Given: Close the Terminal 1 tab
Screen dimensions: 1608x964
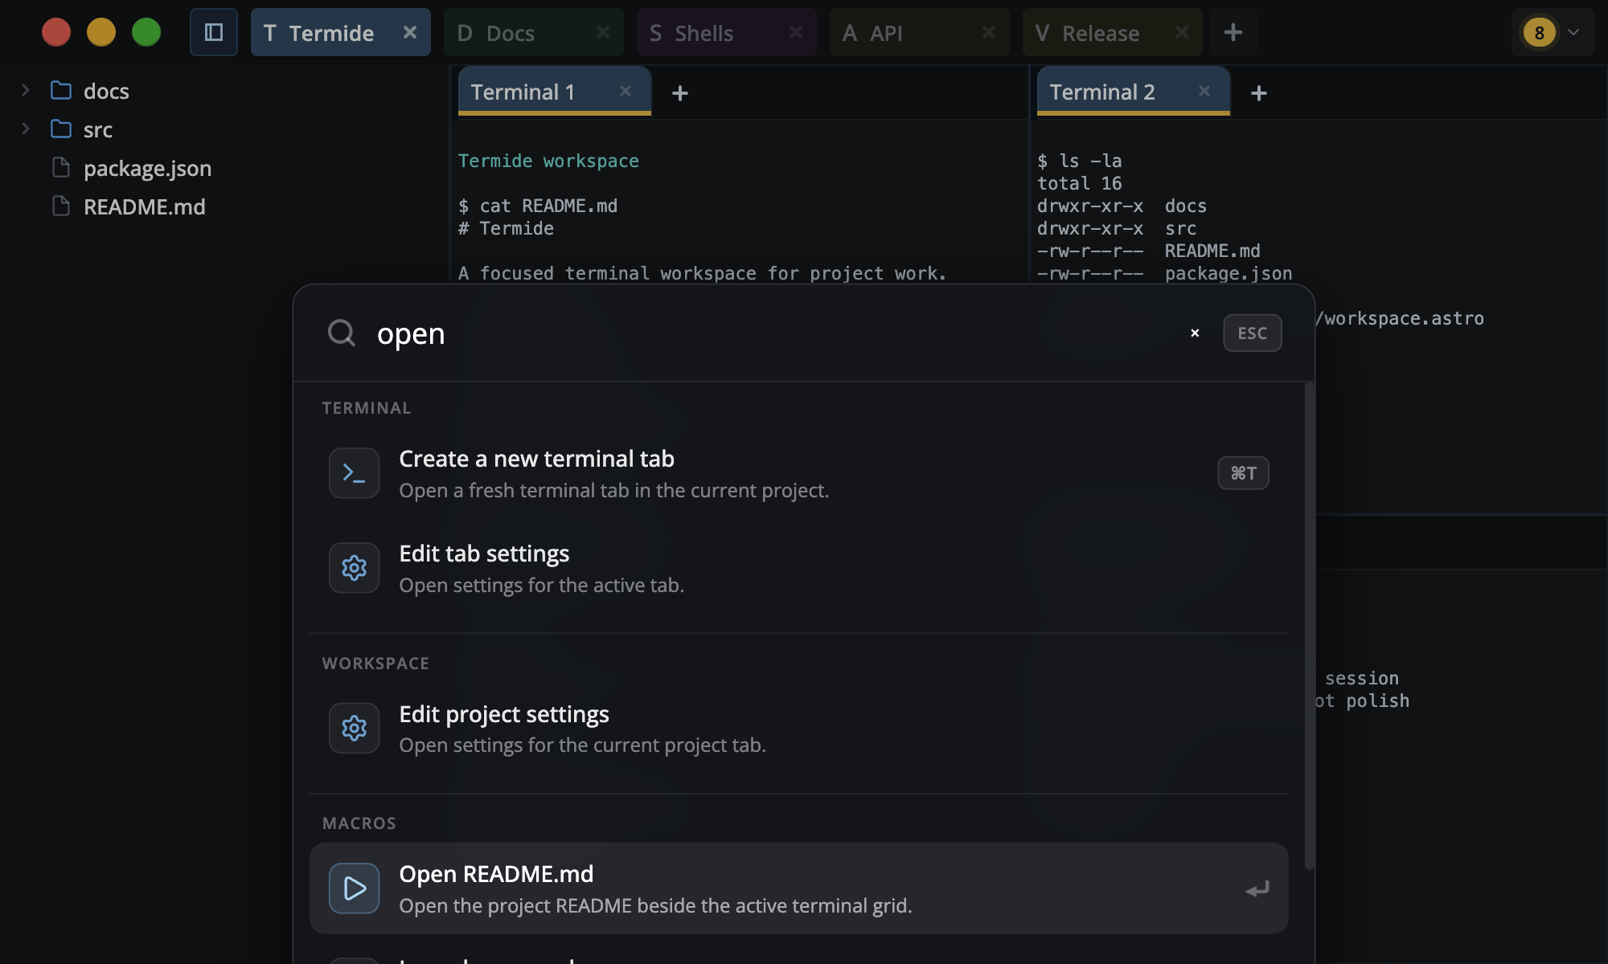Looking at the screenshot, I should pyautogui.click(x=626, y=92).
